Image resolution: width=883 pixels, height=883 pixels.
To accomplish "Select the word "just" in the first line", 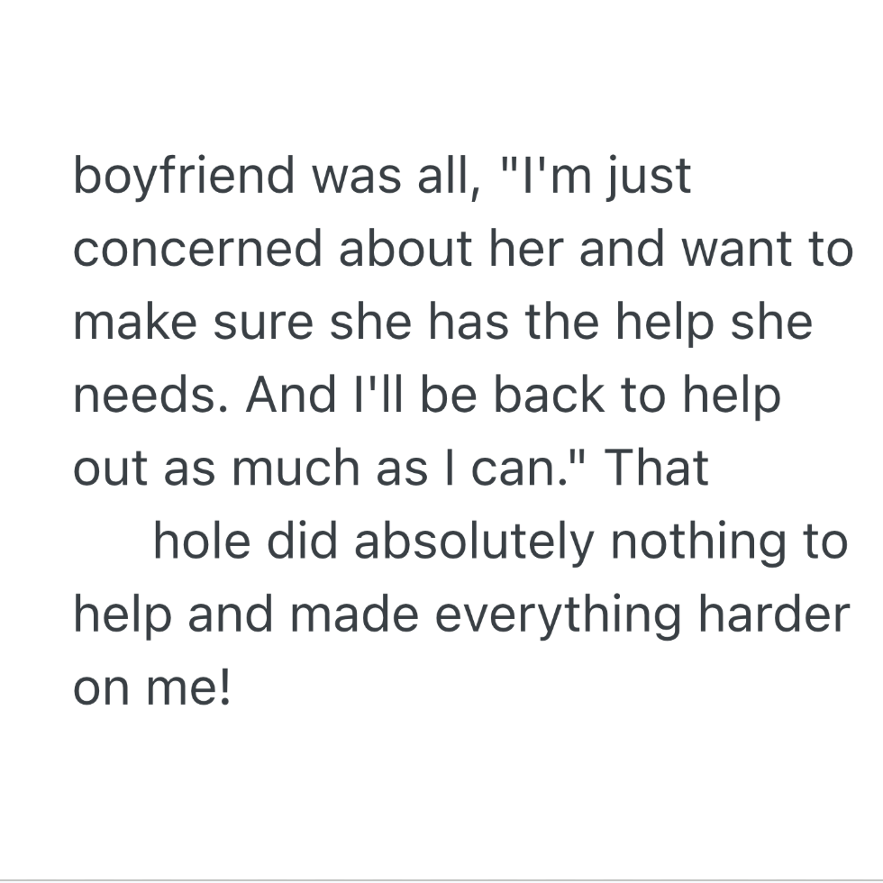I will click(649, 177).
